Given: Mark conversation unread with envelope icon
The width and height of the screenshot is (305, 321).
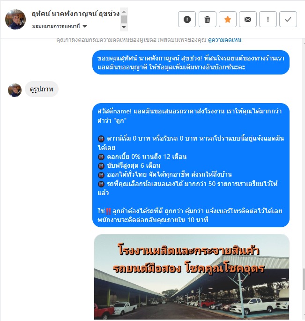Looking at the screenshot, I should coord(248,19).
